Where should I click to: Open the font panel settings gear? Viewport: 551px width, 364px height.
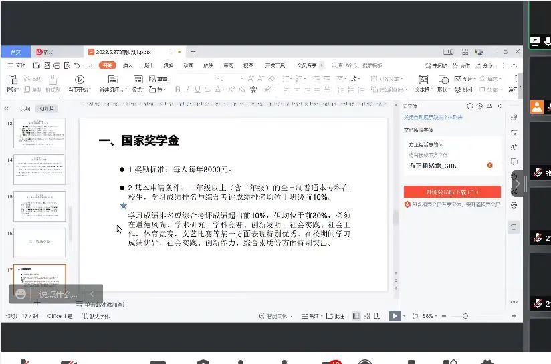[479, 106]
